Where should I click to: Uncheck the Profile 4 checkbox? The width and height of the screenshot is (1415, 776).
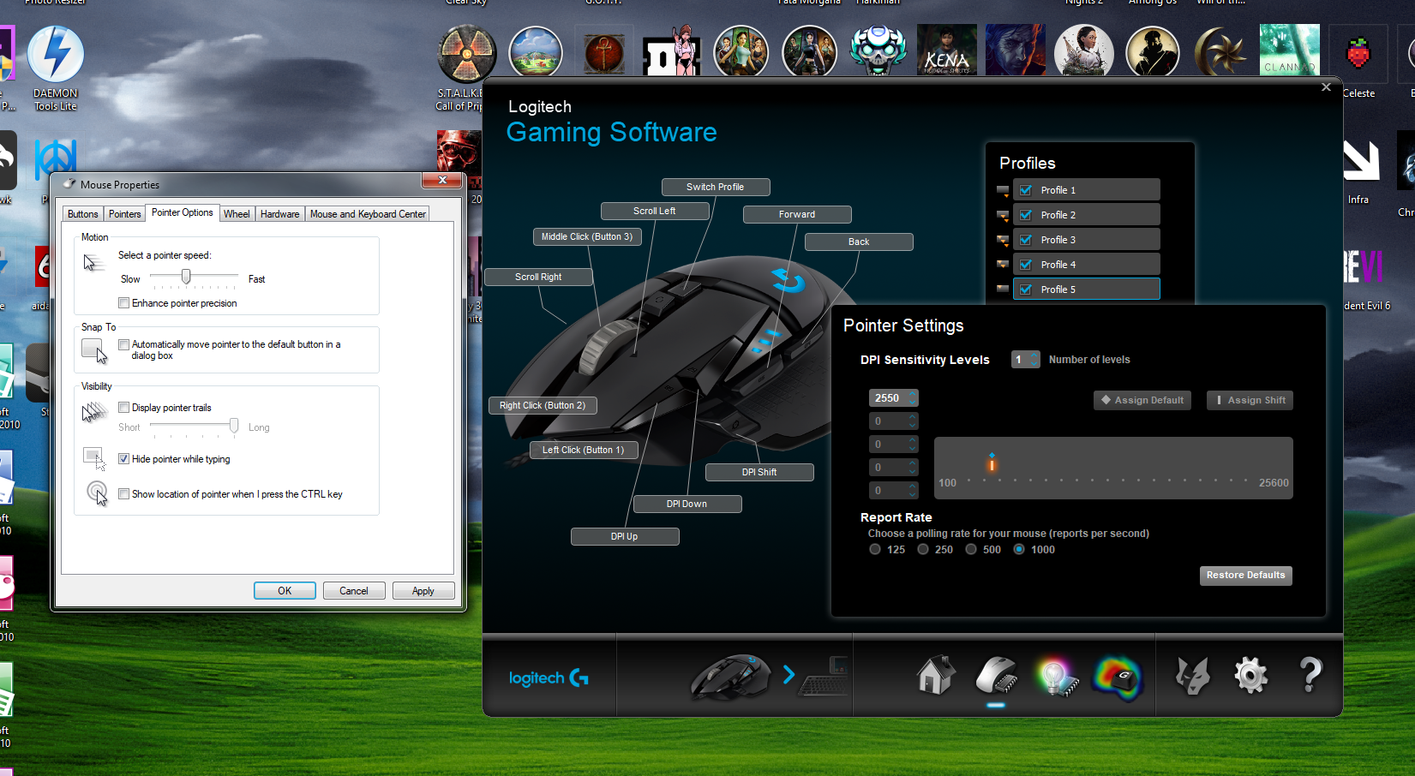[x=1026, y=265]
